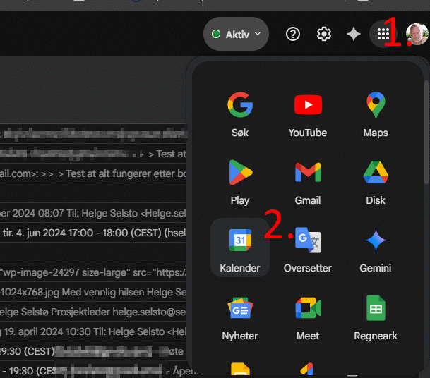
Task: Open email row 'tir. 4. jun 2024 17:00 - 18:00'
Action: pyautogui.click(x=93, y=233)
